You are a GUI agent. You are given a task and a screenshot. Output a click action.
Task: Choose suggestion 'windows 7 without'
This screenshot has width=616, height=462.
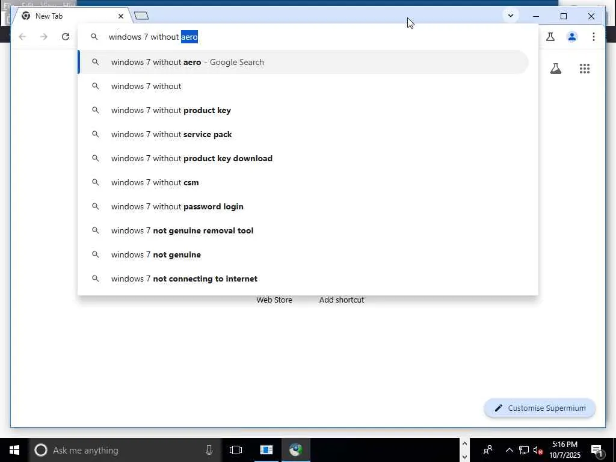(304, 86)
